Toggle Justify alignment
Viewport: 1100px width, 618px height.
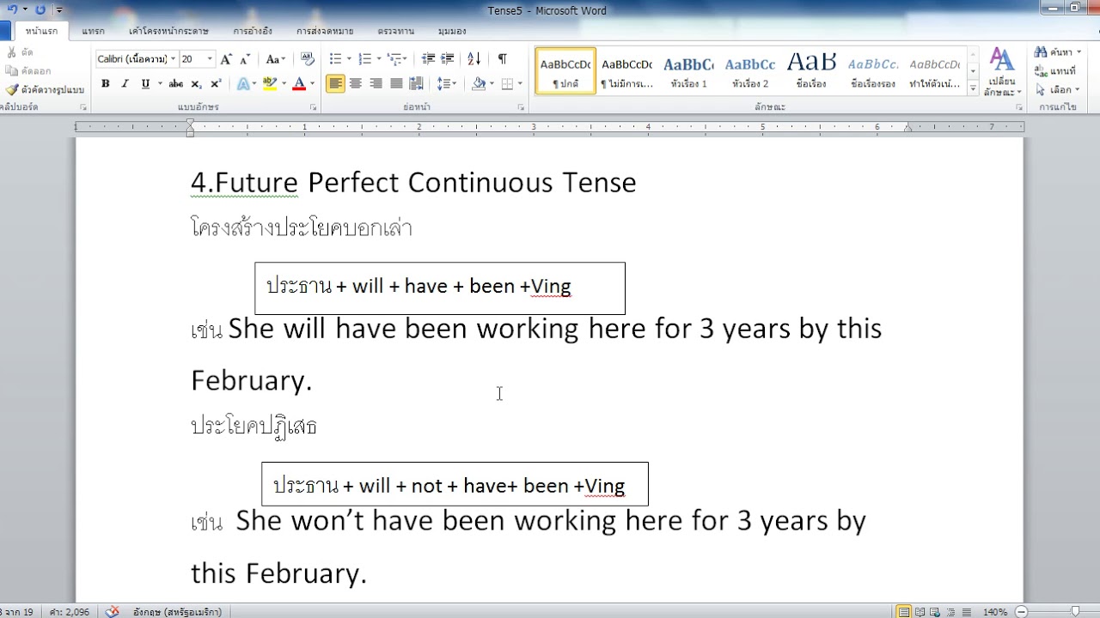396,83
